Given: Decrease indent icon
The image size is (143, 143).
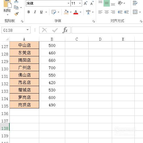Looking at the screenshot, I should (120, 12).
